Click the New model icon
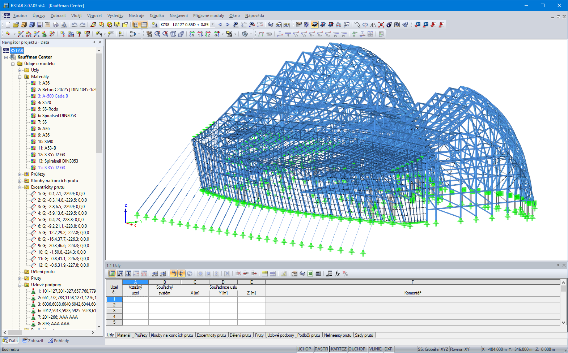The width and height of the screenshot is (568, 353). 8,25
